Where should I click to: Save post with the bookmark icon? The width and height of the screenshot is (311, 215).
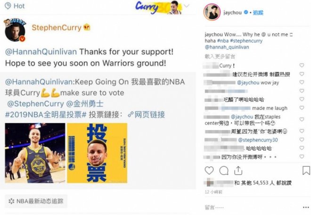click(x=306, y=171)
